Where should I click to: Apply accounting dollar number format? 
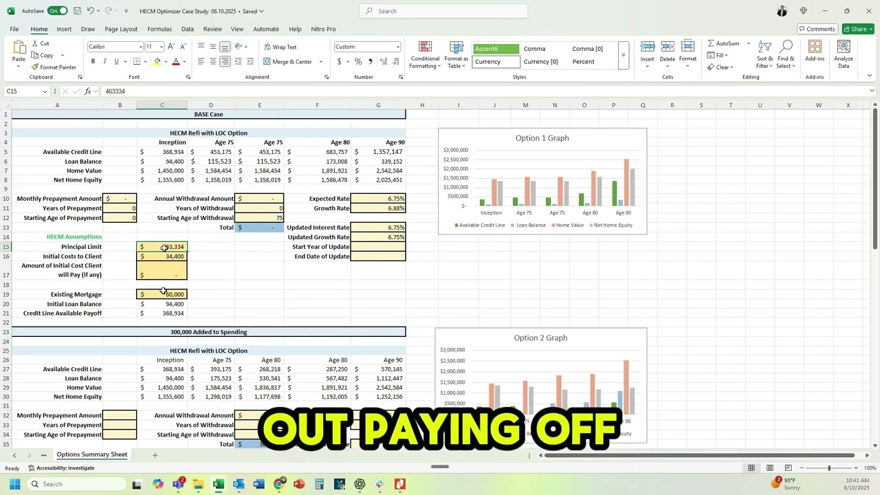339,61
